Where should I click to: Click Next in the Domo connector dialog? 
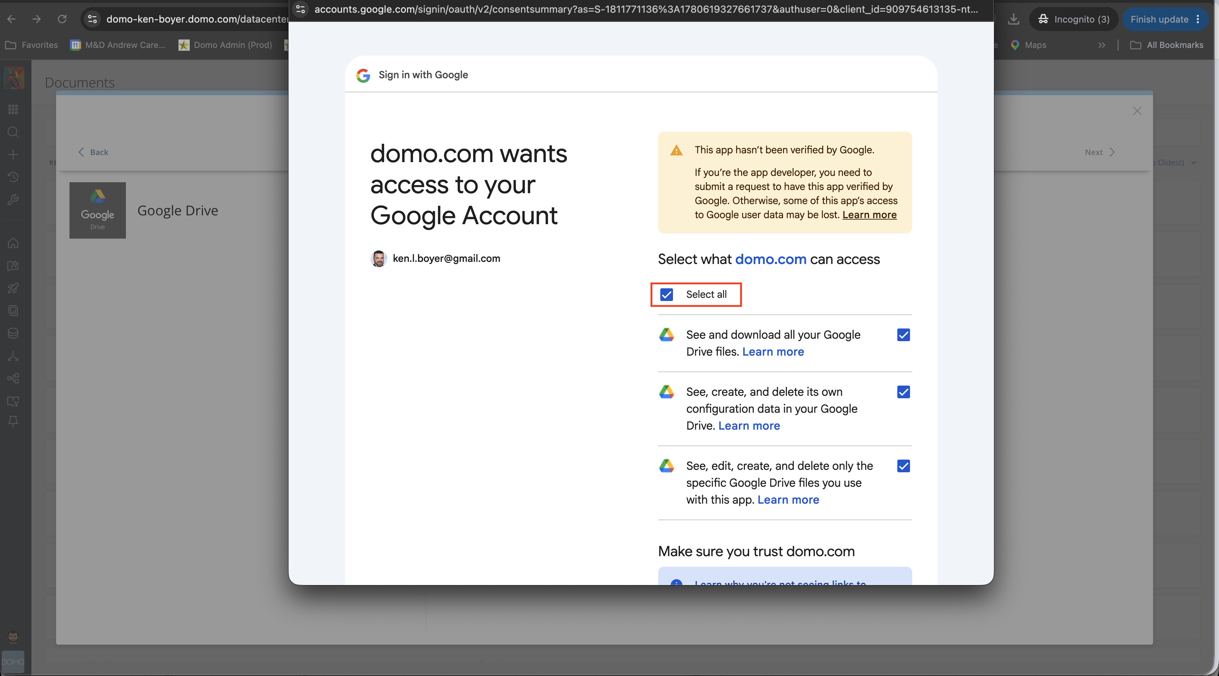[1100, 152]
